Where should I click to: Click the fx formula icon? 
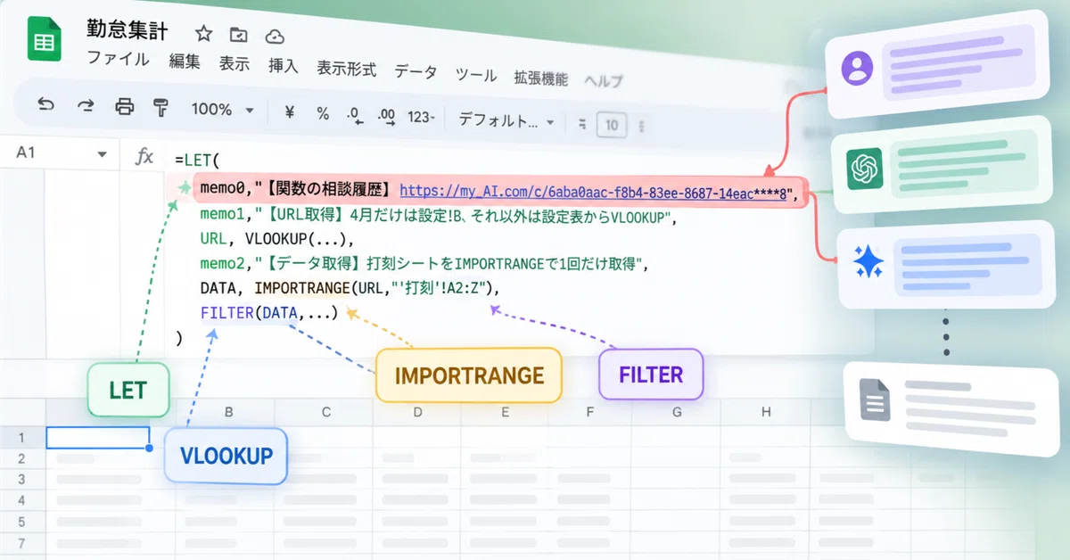pyautogui.click(x=144, y=157)
